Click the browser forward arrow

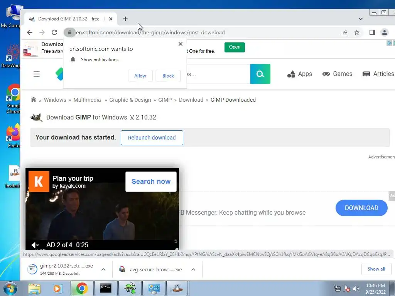(42, 32)
